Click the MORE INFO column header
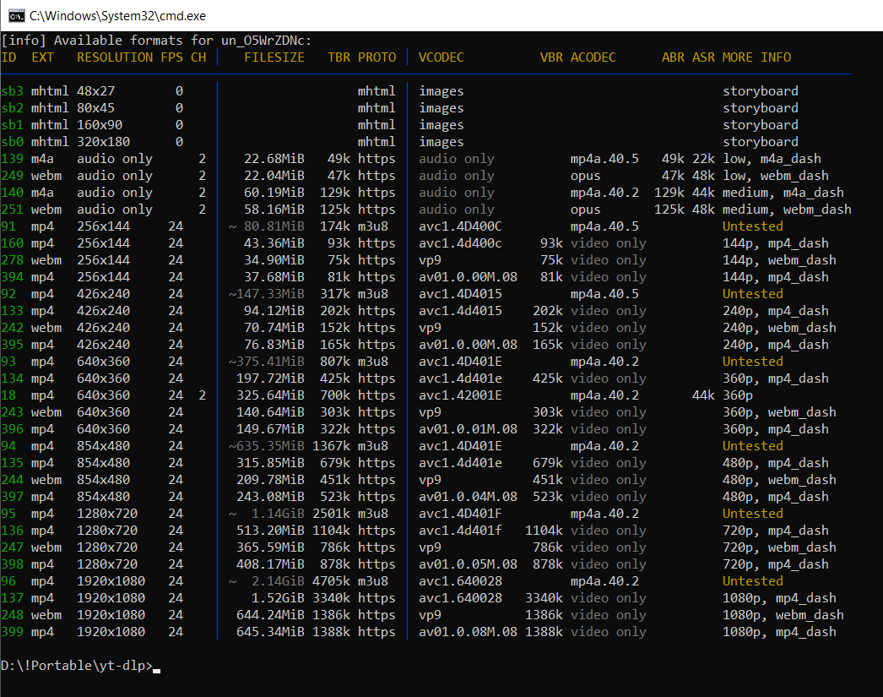 pyautogui.click(x=757, y=57)
